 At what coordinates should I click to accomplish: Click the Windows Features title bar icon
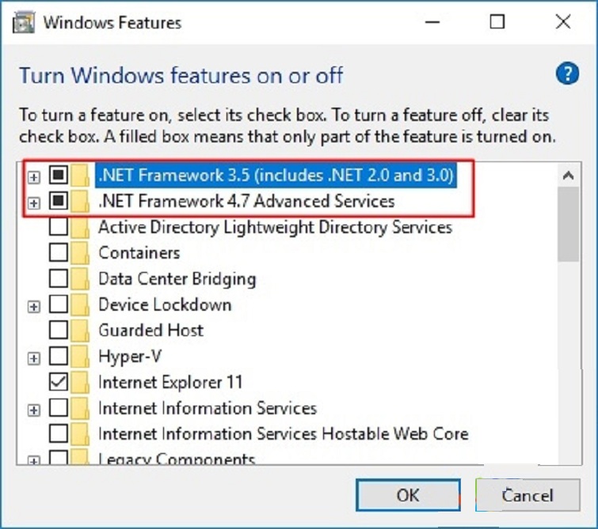click(25, 22)
